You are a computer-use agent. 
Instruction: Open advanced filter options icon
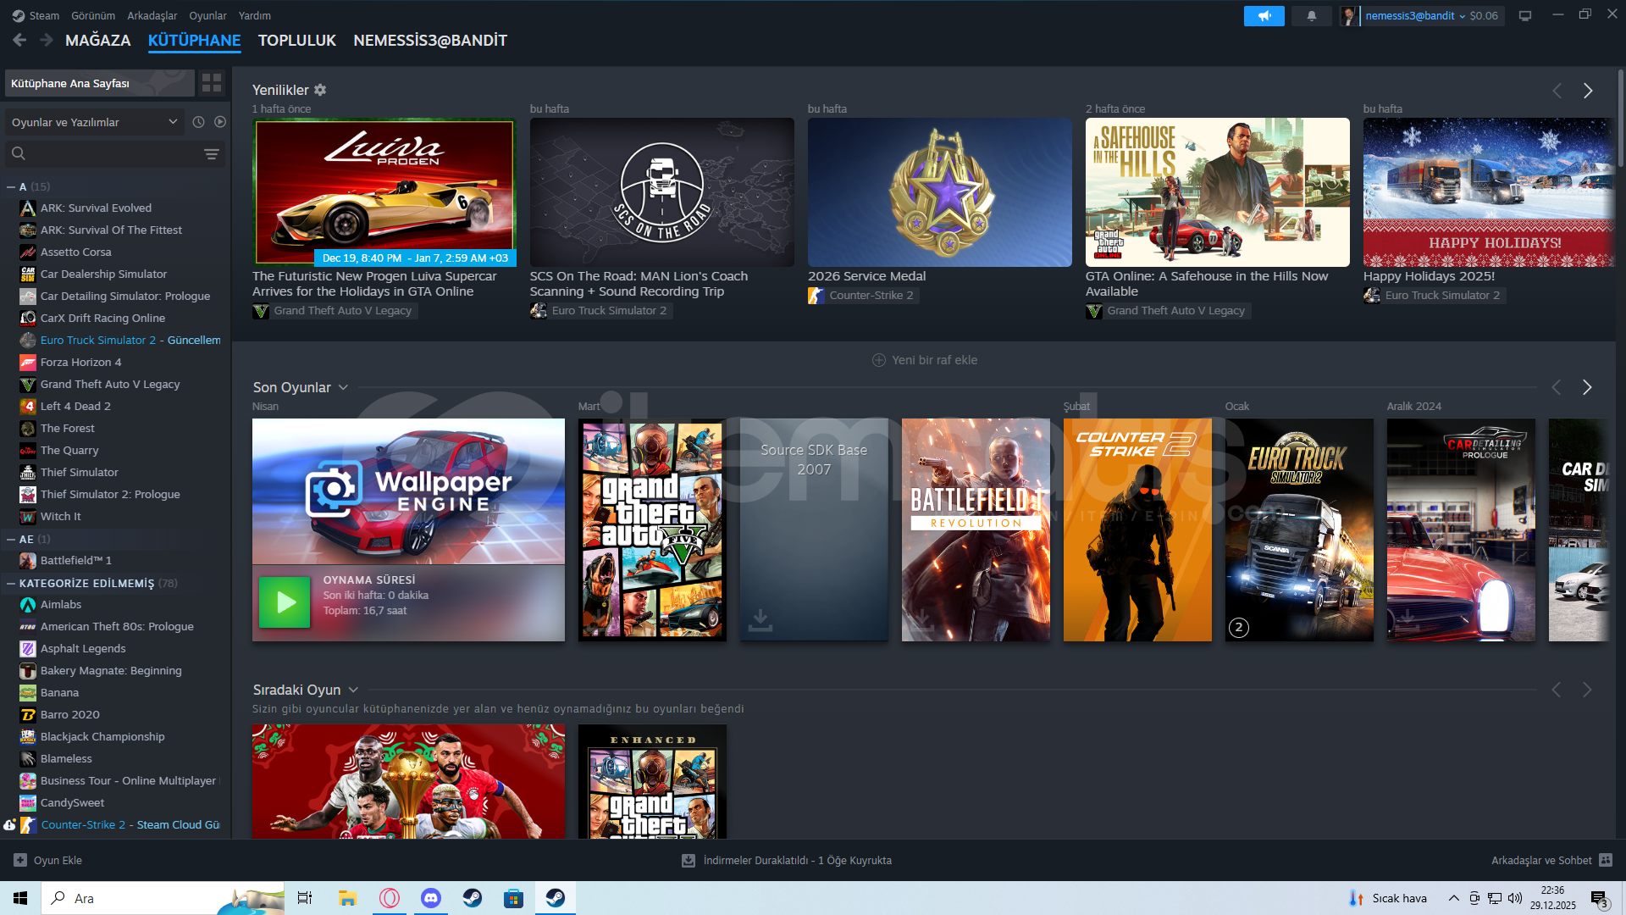[212, 154]
